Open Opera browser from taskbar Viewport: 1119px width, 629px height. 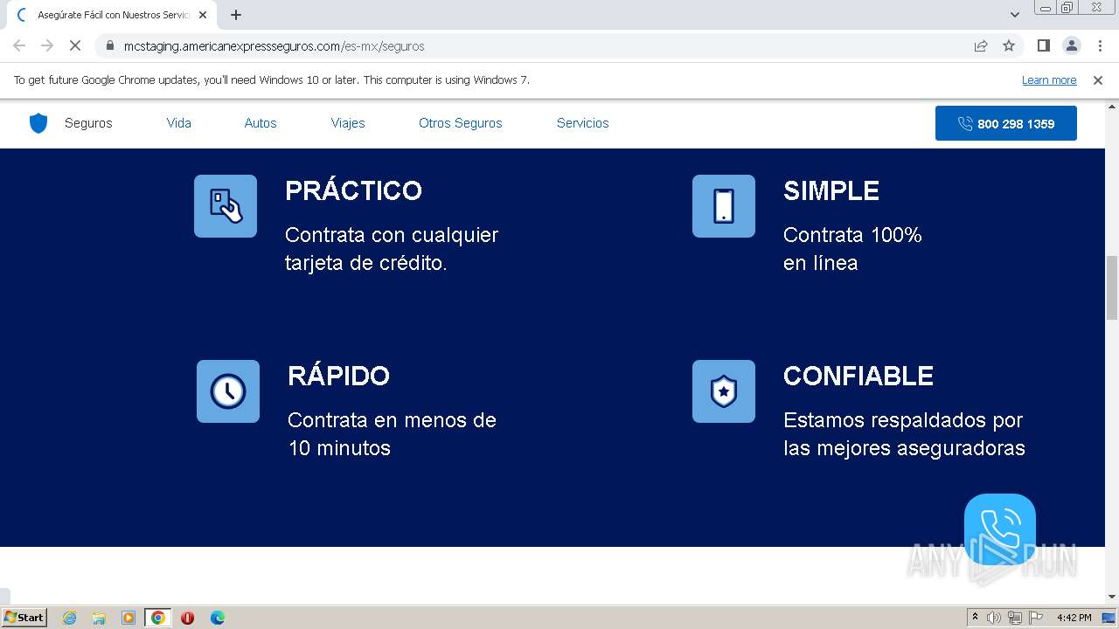(x=187, y=618)
